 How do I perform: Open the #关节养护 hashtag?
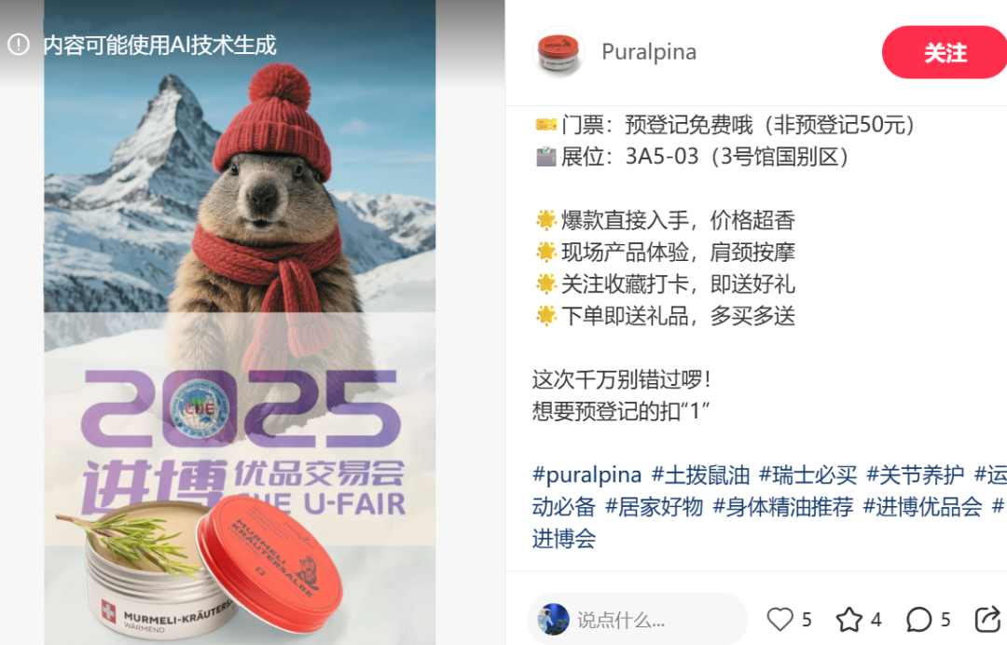tap(916, 475)
